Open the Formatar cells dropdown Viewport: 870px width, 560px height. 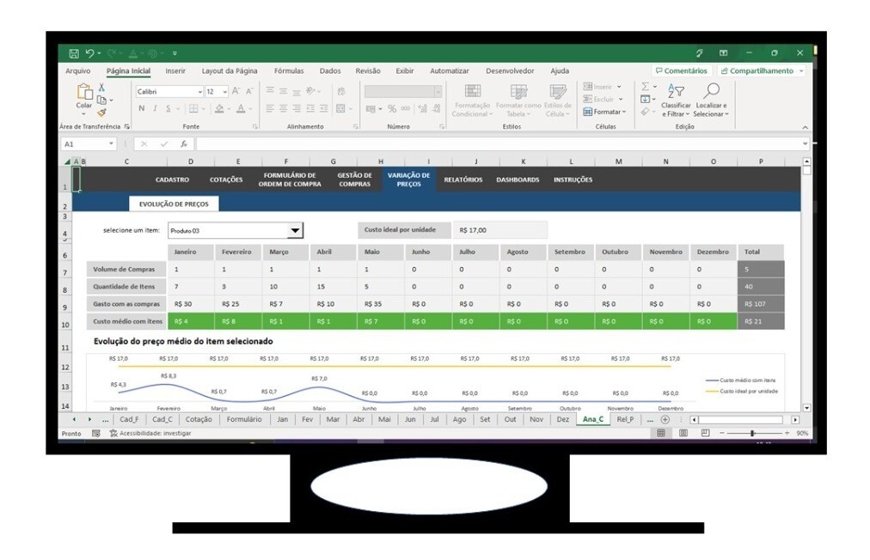(x=603, y=112)
